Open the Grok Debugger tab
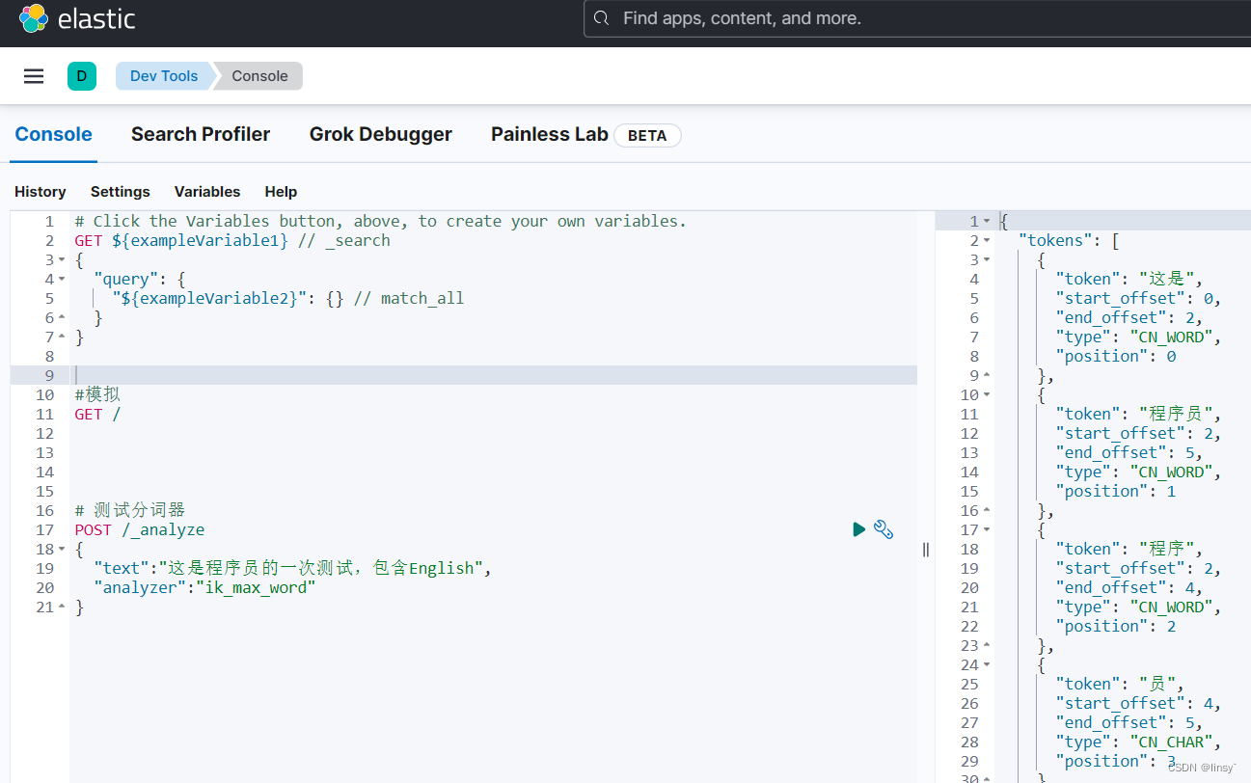Image resolution: width=1251 pixels, height=783 pixels. tap(381, 134)
